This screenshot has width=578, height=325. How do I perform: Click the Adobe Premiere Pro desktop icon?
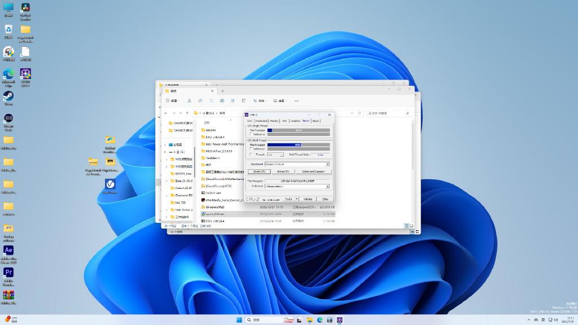pyautogui.click(x=8, y=272)
